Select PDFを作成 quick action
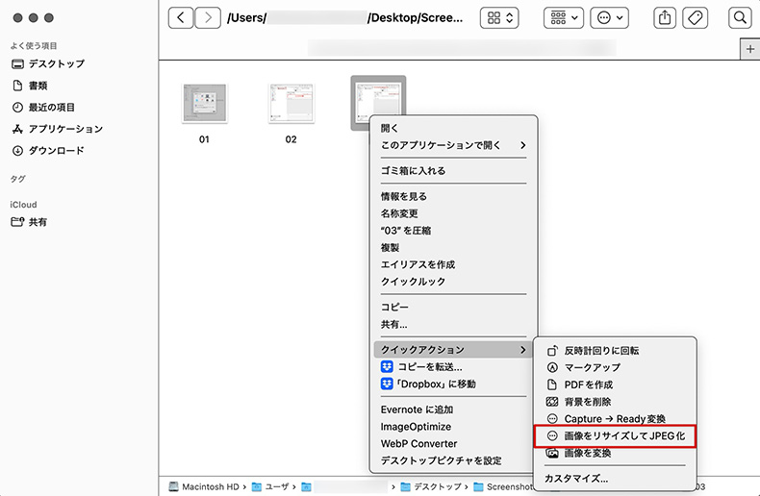 pyautogui.click(x=615, y=384)
